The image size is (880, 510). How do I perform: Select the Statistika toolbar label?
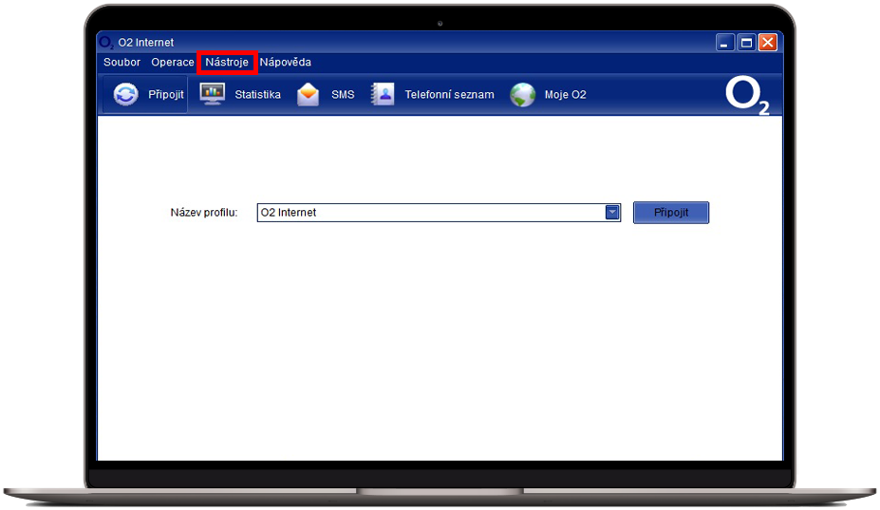pos(257,95)
